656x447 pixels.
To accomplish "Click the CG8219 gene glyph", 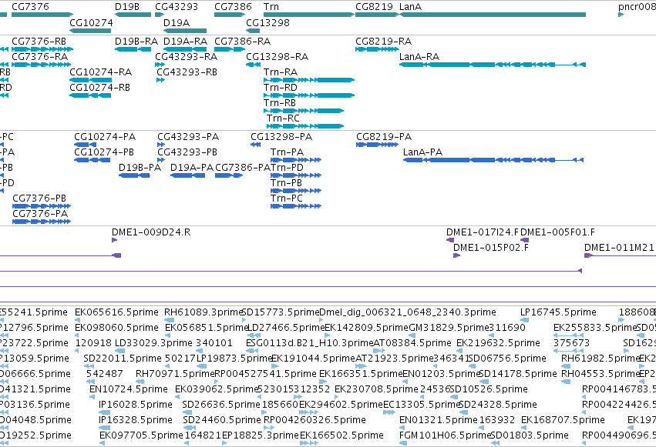I will point(378,15).
